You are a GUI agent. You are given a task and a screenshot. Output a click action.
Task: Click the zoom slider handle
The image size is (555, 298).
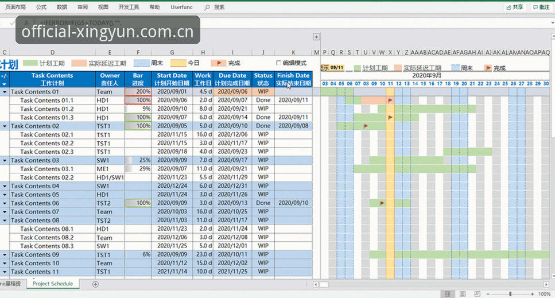click(510, 294)
